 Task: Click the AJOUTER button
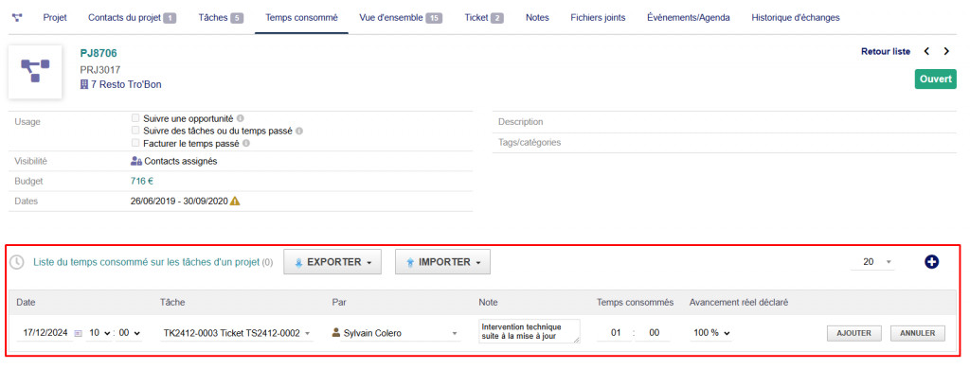853,333
